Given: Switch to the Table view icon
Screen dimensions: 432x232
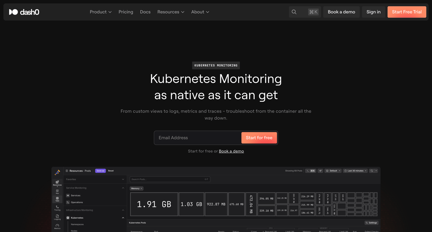Looking at the screenshot, I should 57,199.
